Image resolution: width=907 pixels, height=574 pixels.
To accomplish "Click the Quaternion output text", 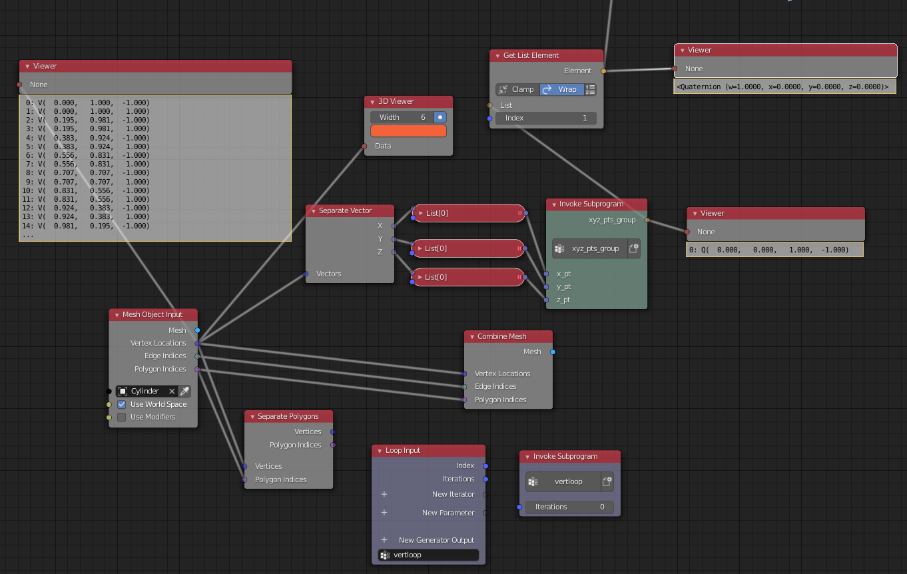I will (x=782, y=87).
